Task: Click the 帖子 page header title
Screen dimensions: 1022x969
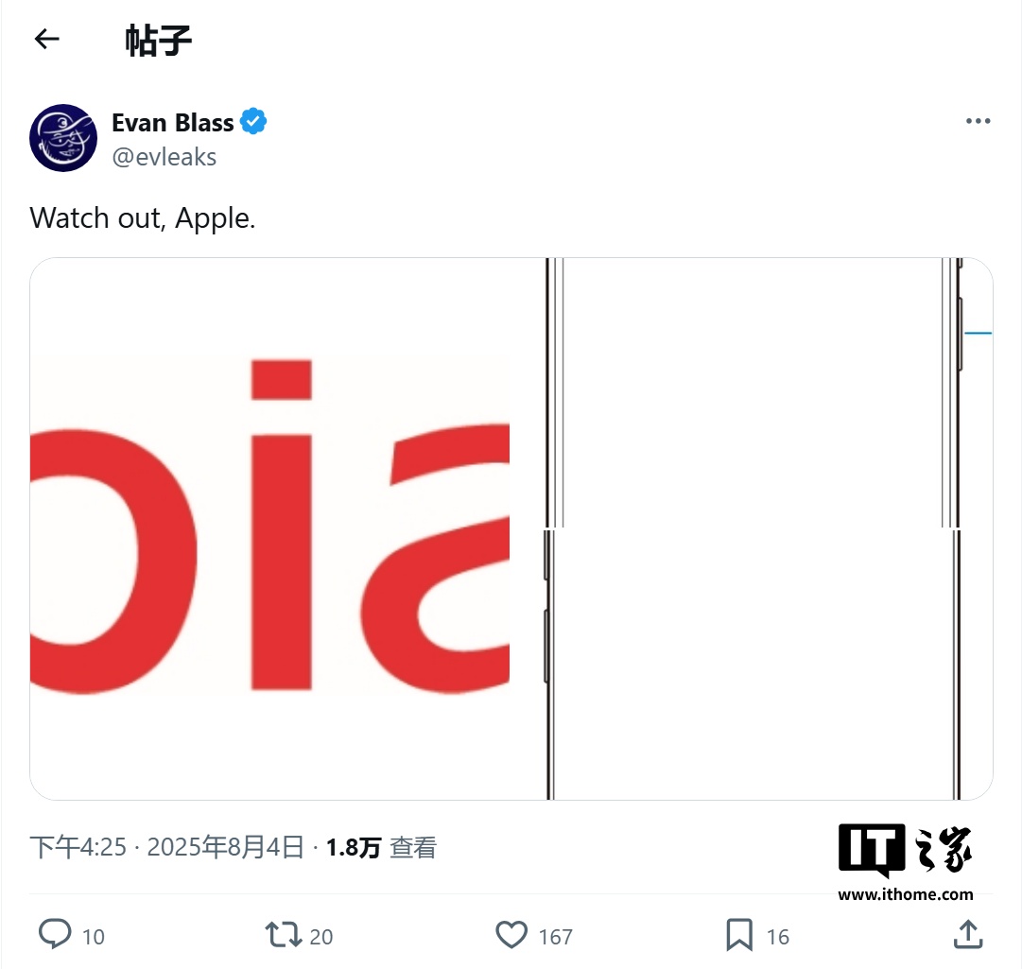Action: [x=159, y=40]
